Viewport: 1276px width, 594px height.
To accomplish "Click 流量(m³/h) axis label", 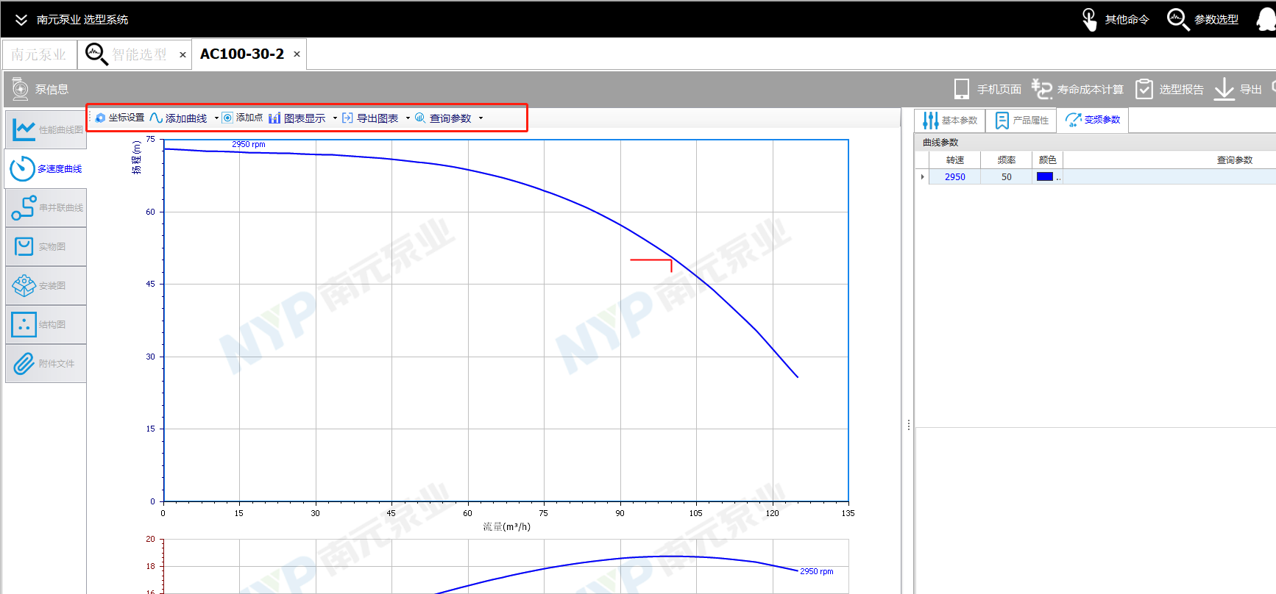I will tap(506, 526).
